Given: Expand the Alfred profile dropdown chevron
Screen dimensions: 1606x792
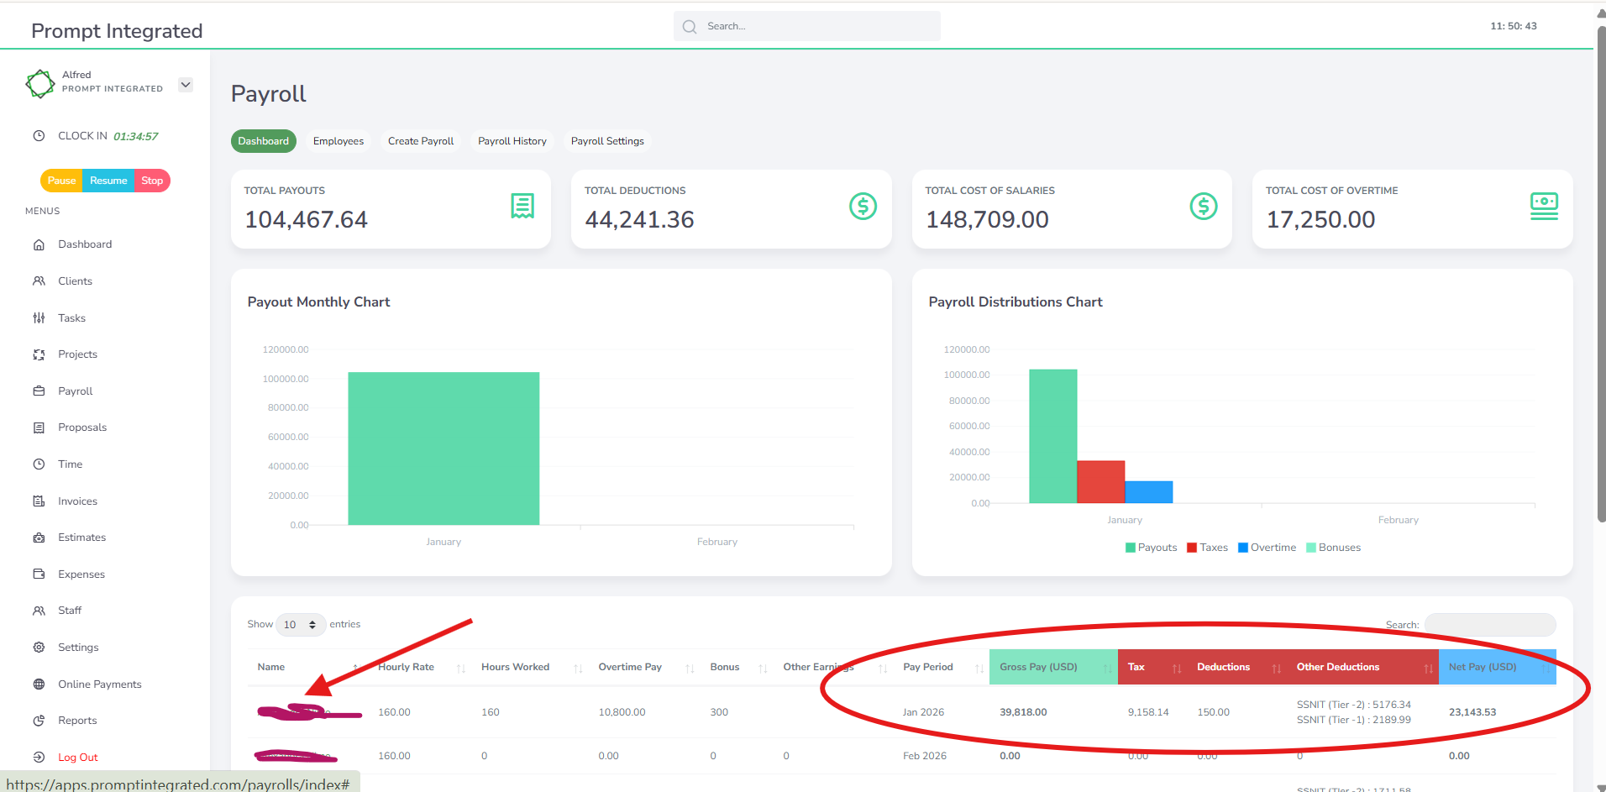Looking at the screenshot, I should (x=186, y=85).
